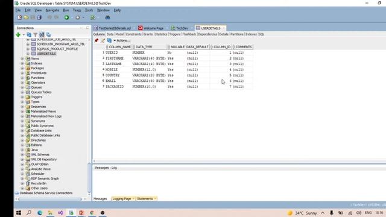Viewport: 386px width, 217px height.
Task: Click the VARCHAR2(30 BYTE) EMAIL type cell
Action: click(149, 81)
